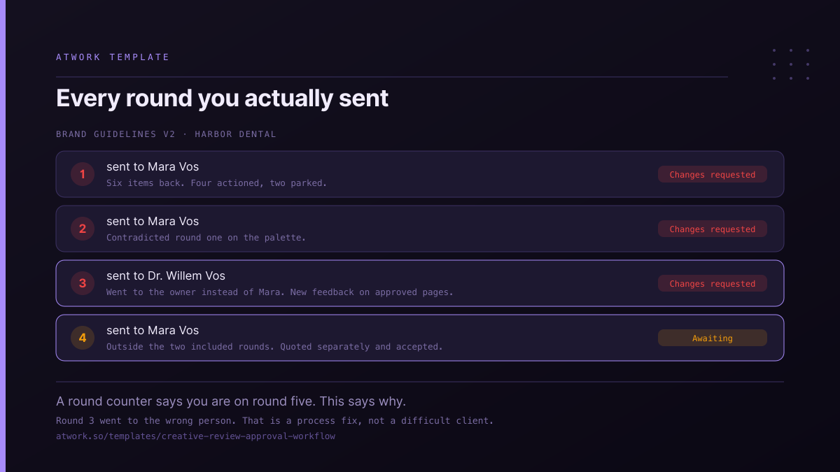This screenshot has width=840, height=472.
Task: Click the dotted grid decoration icon
Action: click(791, 64)
